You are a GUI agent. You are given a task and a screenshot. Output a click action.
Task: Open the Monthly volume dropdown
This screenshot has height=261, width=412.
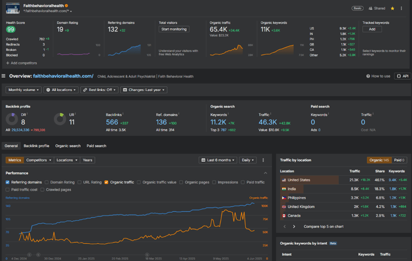click(23, 90)
